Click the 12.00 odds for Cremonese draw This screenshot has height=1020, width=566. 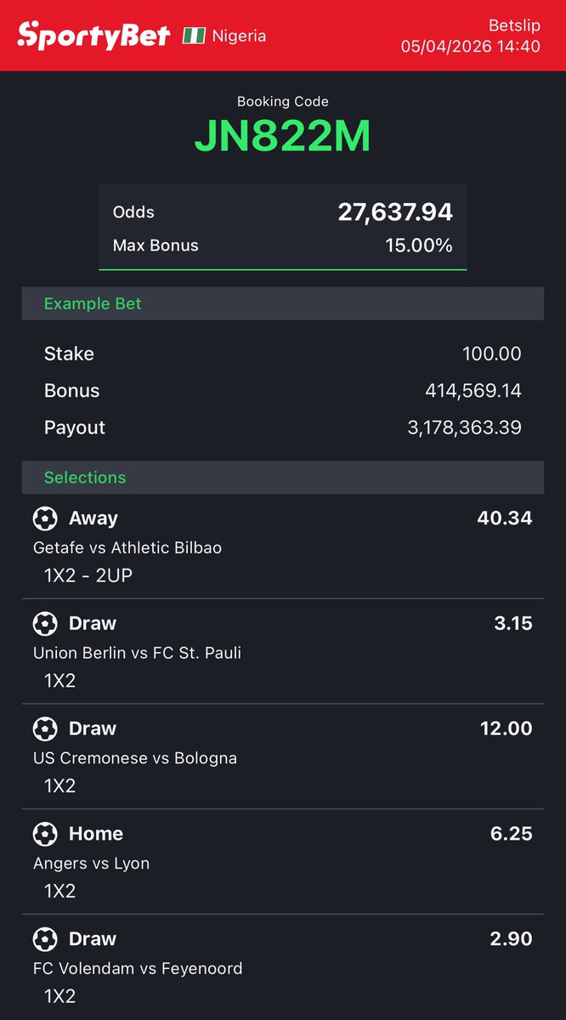coord(505,728)
